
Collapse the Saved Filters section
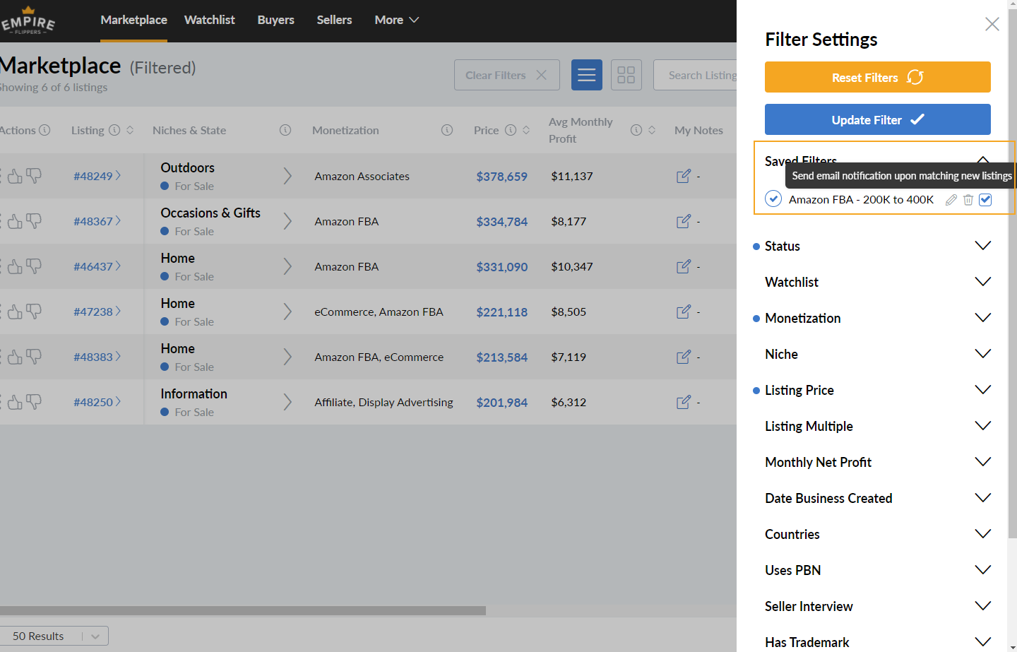983,160
